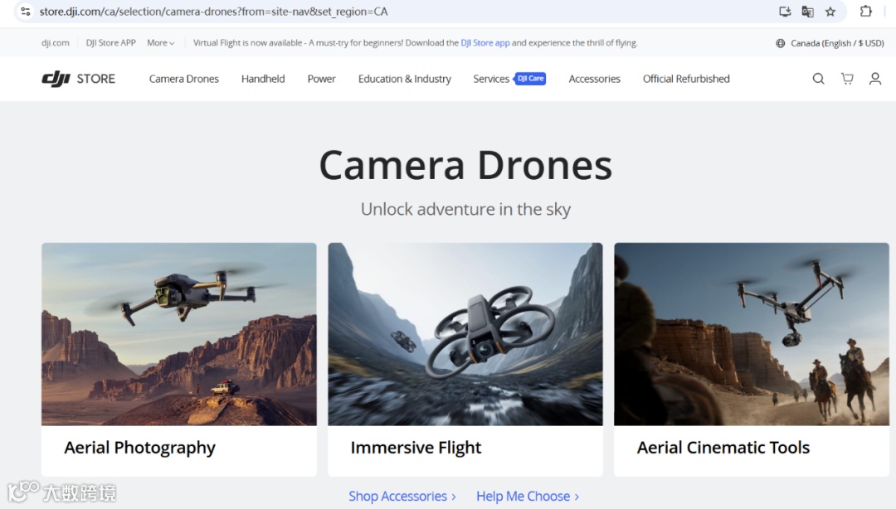Open the Accessories menu
This screenshot has width=896, height=509.
(594, 79)
